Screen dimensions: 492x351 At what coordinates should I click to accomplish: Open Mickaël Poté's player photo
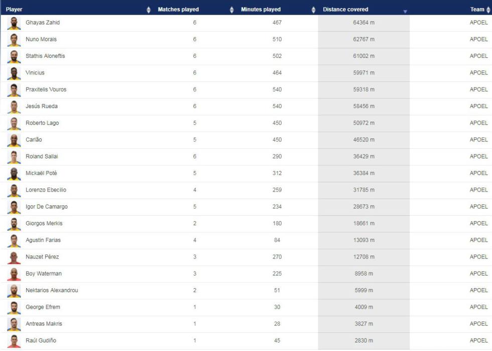click(x=14, y=174)
